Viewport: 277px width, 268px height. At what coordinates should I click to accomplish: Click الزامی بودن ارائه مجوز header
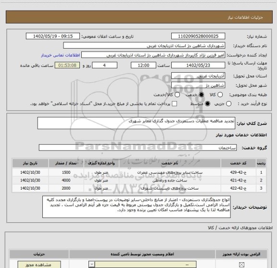coord(241,254)
